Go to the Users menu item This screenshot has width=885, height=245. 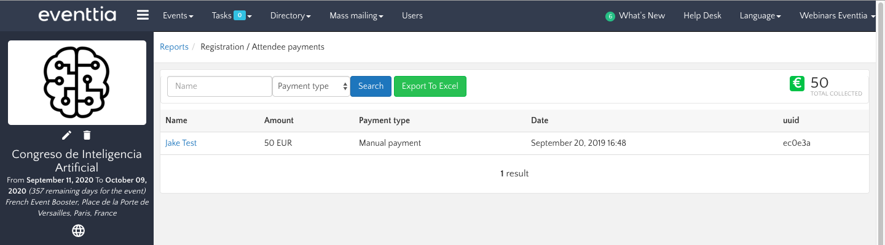[x=412, y=16]
